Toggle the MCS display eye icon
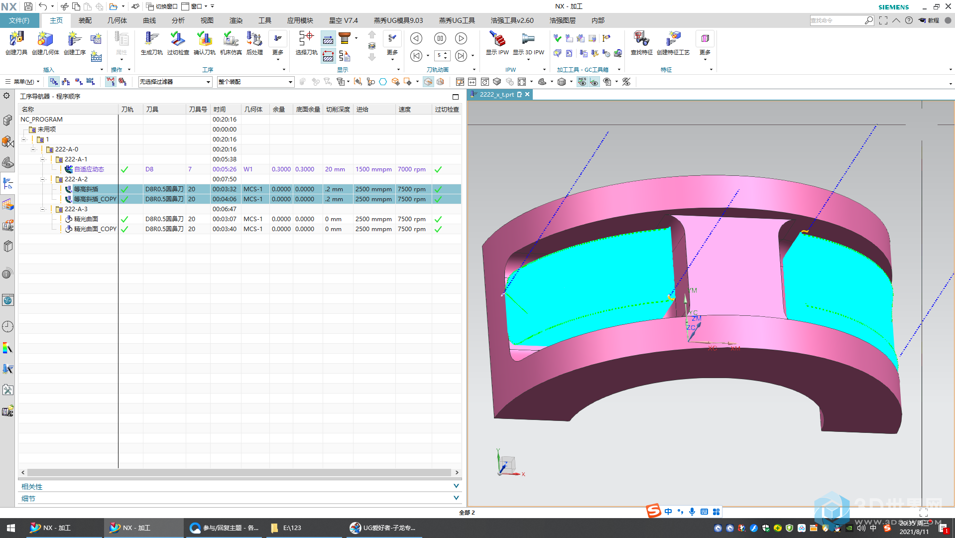 (582, 82)
